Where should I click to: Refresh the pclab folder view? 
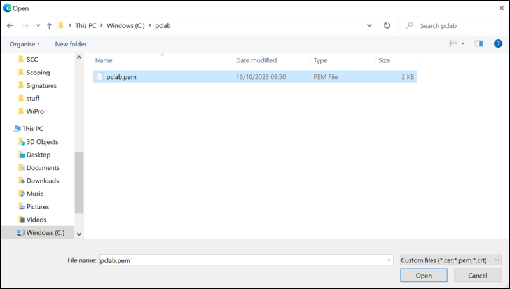(387, 26)
